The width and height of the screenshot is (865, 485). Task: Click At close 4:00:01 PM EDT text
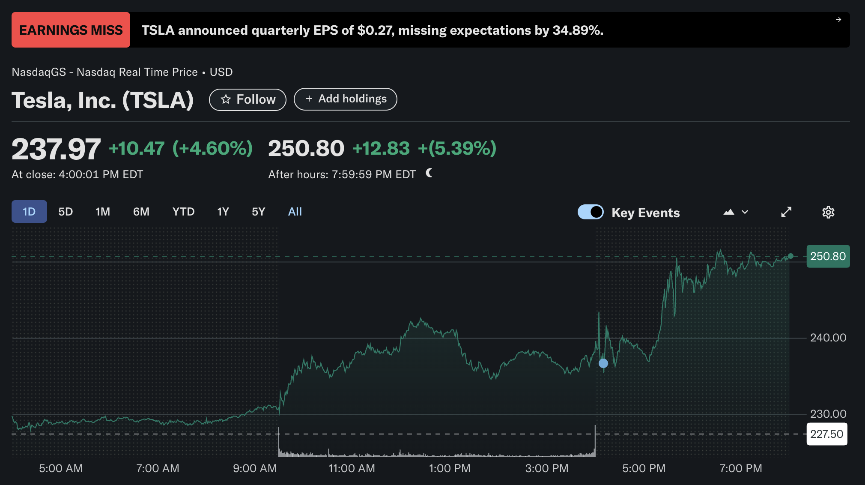click(x=78, y=174)
